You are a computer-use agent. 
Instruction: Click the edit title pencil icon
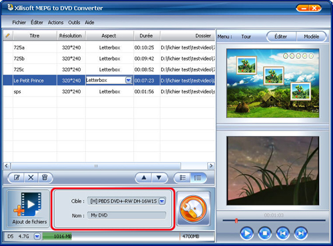coord(17,177)
